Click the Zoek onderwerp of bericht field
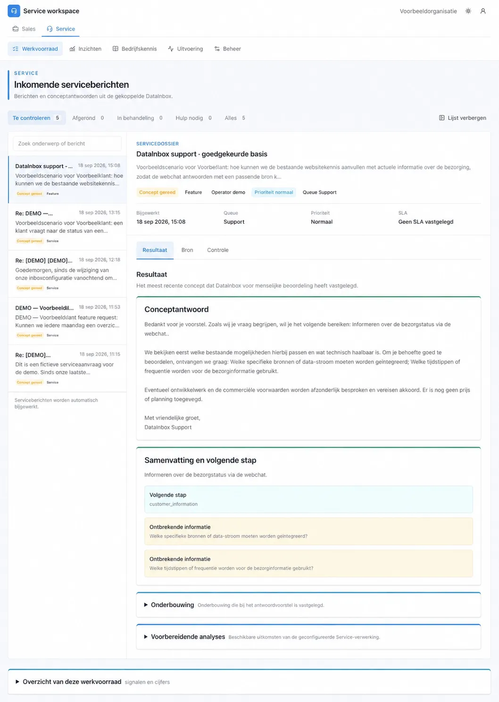Viewport: 499px width, 702px height. (x=67, y=144)
